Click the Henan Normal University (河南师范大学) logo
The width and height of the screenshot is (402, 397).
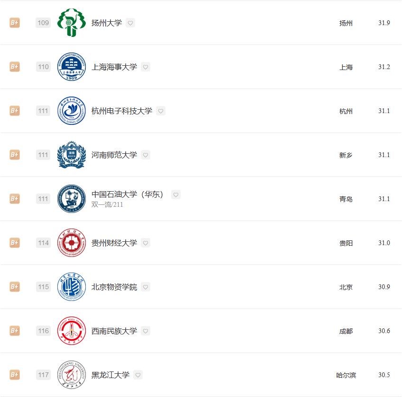coord(72,155)
